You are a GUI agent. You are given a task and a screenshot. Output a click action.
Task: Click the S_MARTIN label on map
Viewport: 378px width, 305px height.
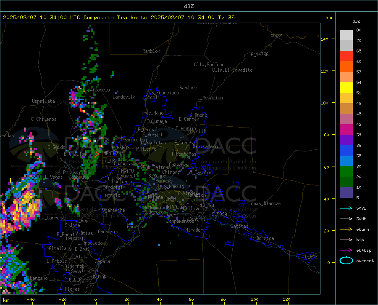174,187
